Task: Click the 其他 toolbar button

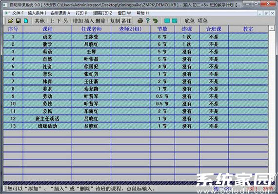Action: pyautogui.click(x=40, y=21)
